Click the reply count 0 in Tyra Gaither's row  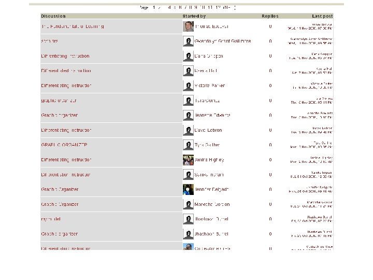tap(270, 145)
